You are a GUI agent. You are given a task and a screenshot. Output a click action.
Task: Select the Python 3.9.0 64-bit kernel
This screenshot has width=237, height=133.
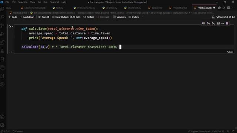point(223,17)
